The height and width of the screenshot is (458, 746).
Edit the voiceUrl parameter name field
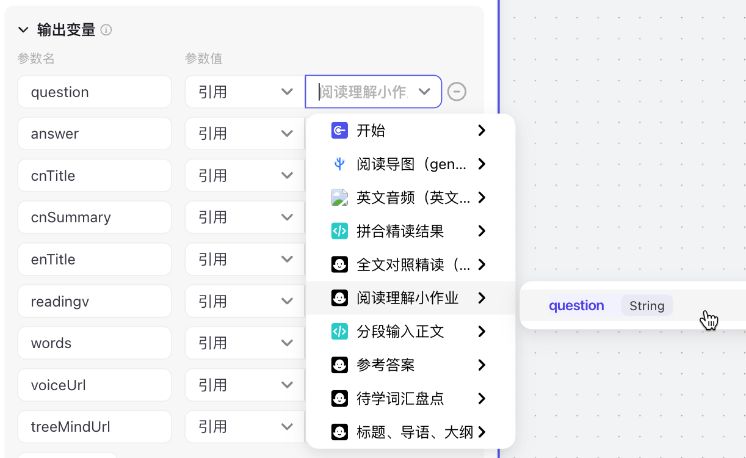click(95, 385)
